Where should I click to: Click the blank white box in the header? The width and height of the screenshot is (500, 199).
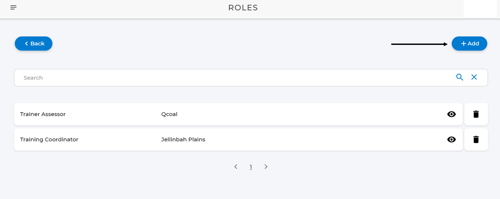(480, 8)
